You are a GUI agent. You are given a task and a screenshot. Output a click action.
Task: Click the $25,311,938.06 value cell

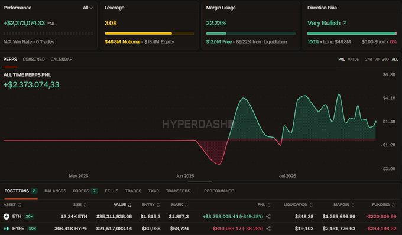[x=114, y=217]
